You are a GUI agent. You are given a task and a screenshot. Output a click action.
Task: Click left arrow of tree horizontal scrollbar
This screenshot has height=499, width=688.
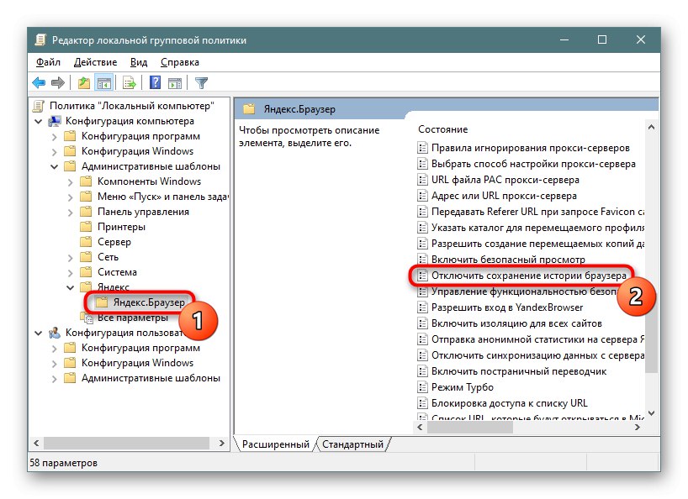point(36,444)
